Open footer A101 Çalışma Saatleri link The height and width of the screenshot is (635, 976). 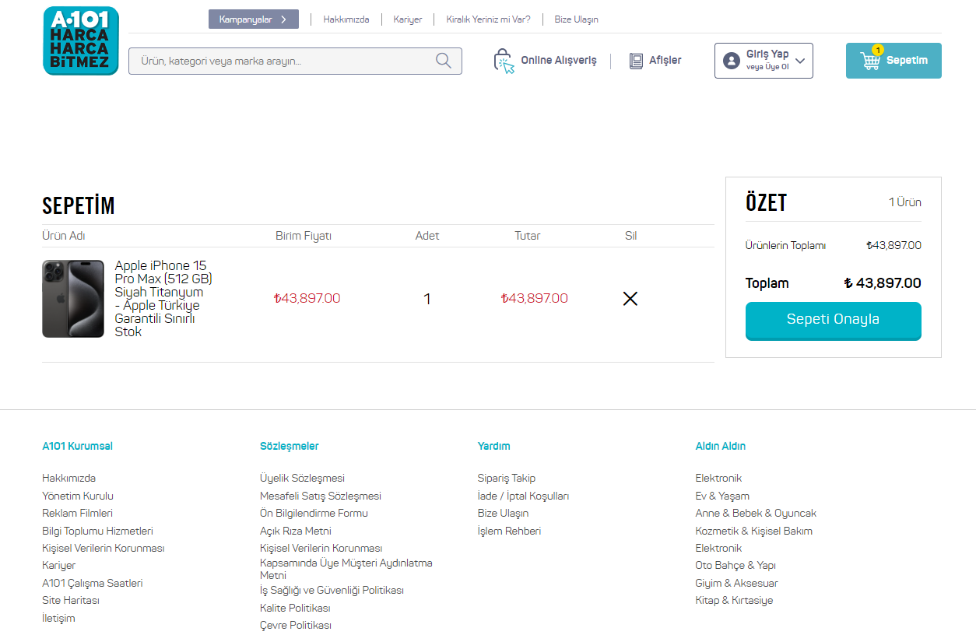(93, 583)
